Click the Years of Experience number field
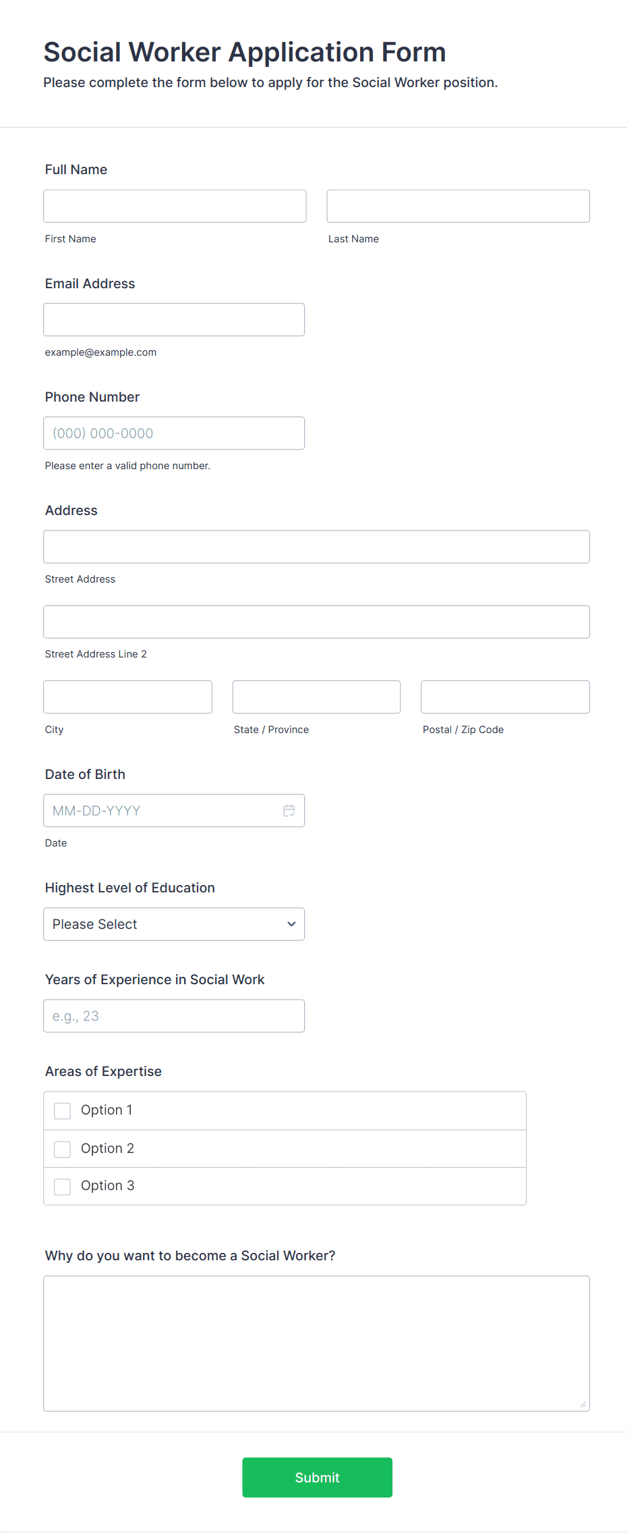 (x=174, y=1016)
